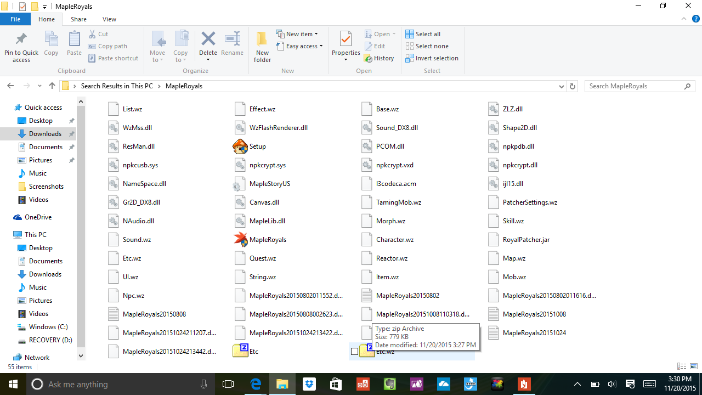The image size is (702, 395).
Task: Open Dropbox from the taskbar
Action: coord(309,384)
